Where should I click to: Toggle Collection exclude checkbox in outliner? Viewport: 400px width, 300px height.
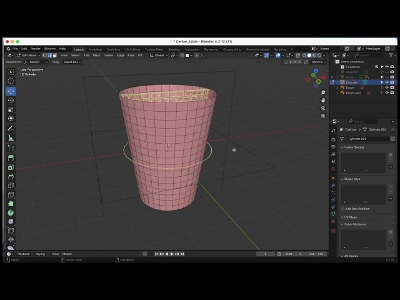[377, 67]
